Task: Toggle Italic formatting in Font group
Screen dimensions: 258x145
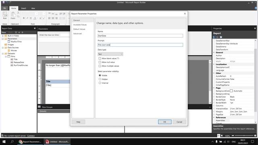Action: click(x=27, y=18)
